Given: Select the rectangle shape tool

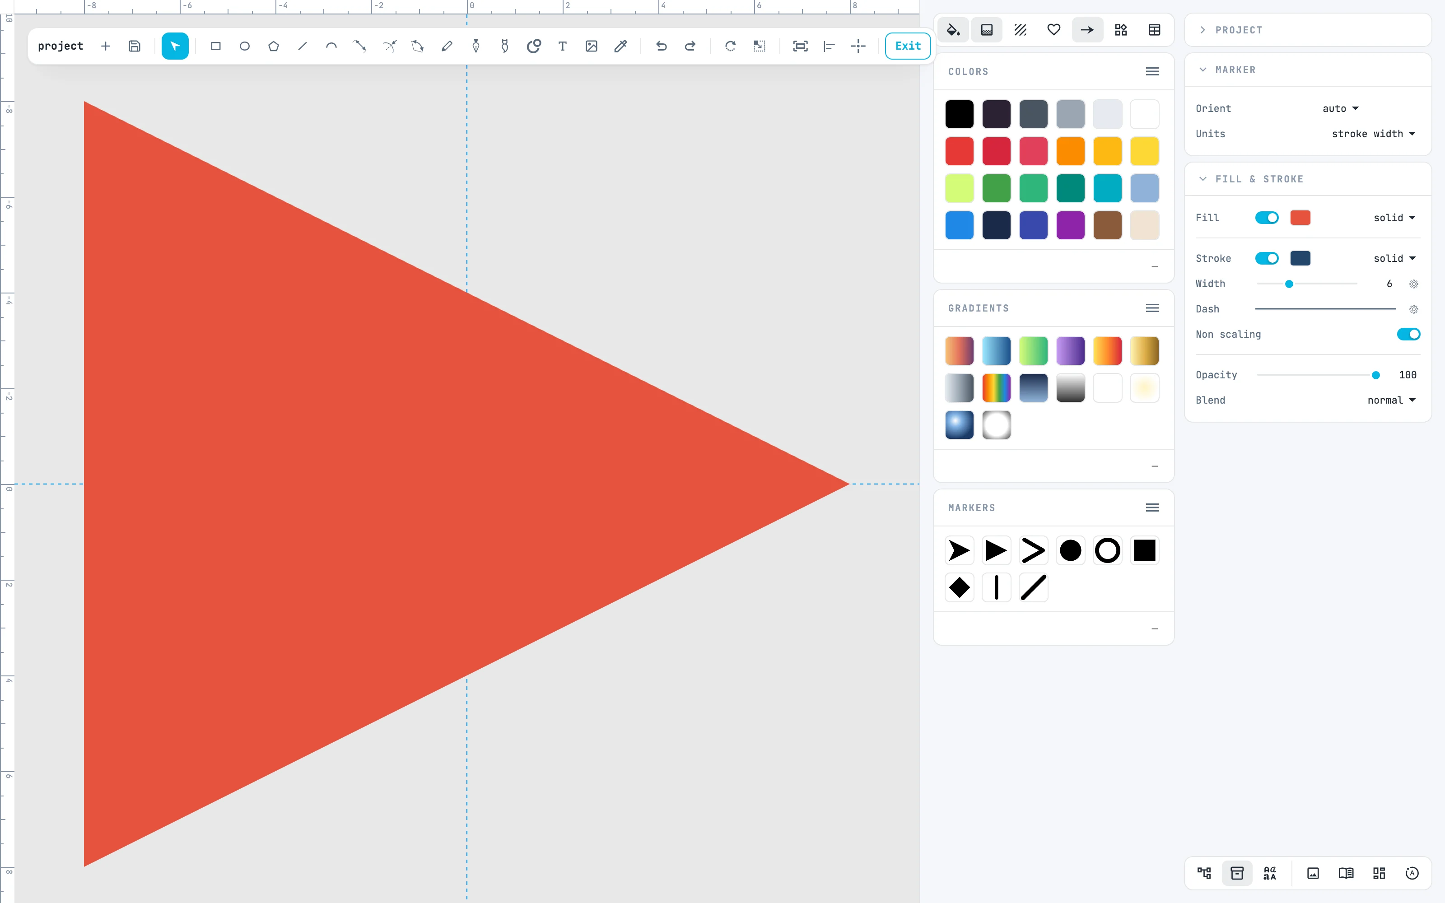Looking at the screenshot, I should [215, 46].
